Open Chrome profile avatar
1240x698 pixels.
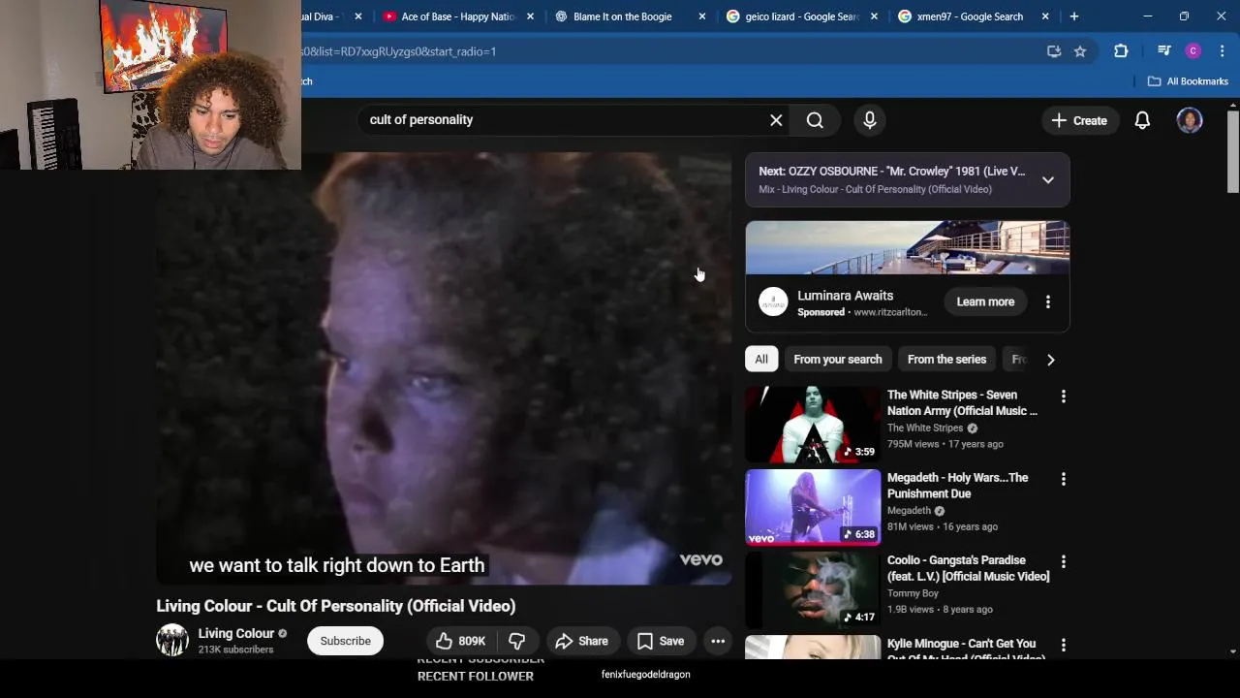(1193, 51)
